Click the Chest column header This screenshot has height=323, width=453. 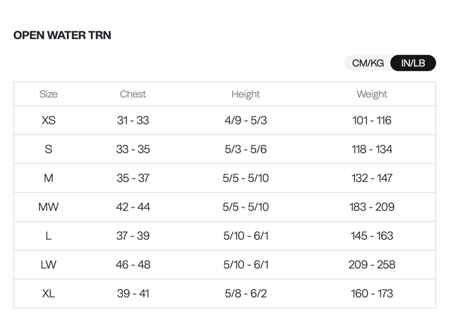(133, 94)
